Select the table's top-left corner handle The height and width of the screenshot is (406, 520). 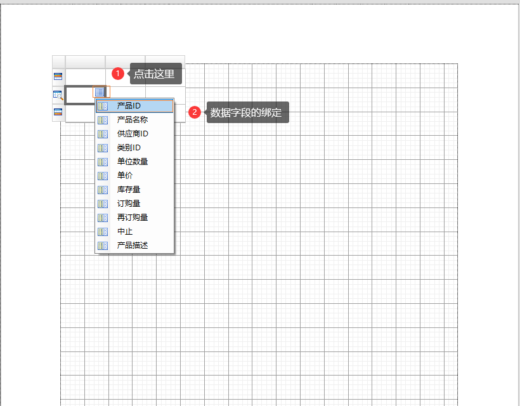point(59,62)
